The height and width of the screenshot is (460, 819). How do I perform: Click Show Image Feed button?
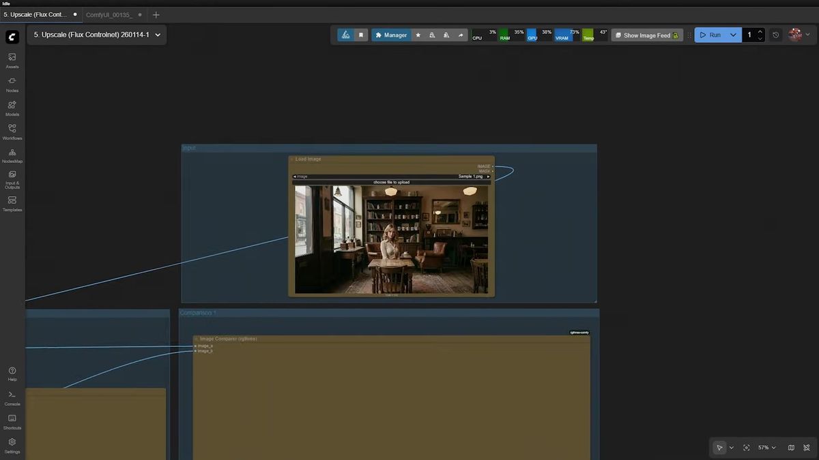pos(647,35)
